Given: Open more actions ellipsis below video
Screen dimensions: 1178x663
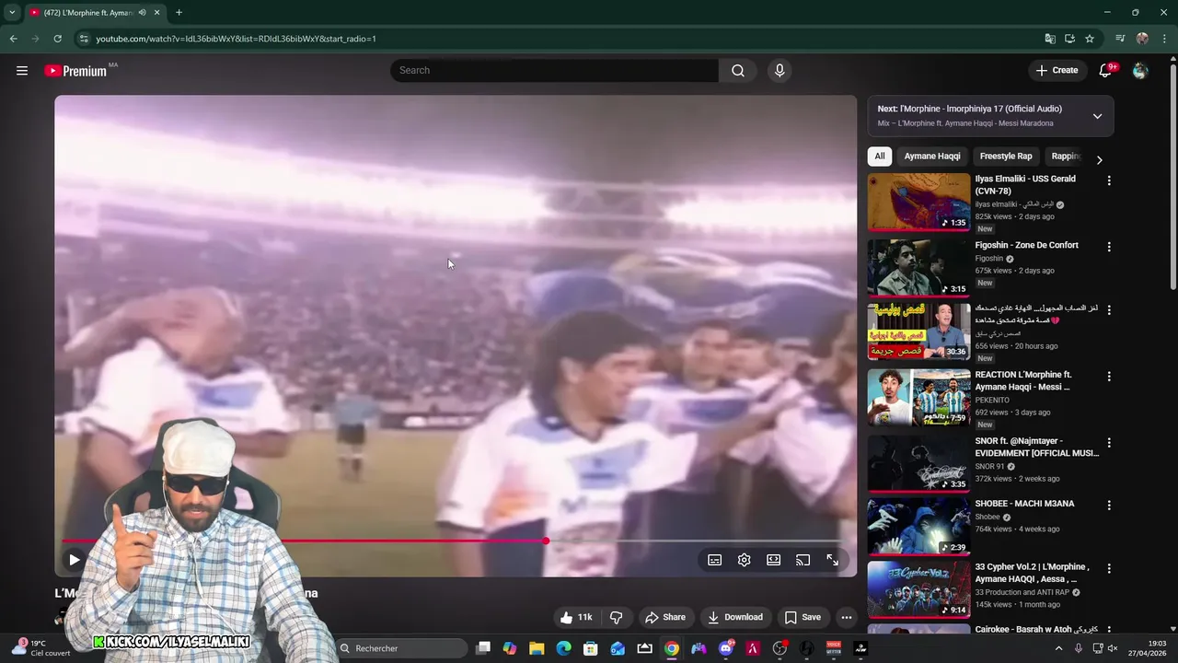Looking at the screenshot, I should (x=847, y=617).
